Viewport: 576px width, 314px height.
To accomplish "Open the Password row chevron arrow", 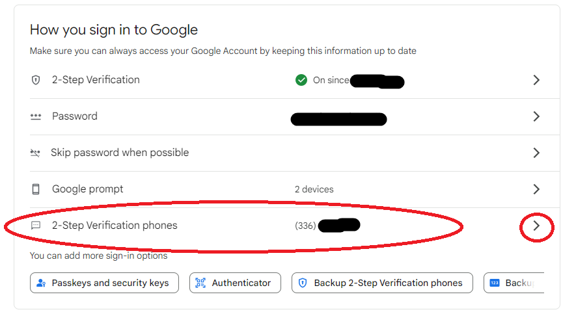I will 536,116.
